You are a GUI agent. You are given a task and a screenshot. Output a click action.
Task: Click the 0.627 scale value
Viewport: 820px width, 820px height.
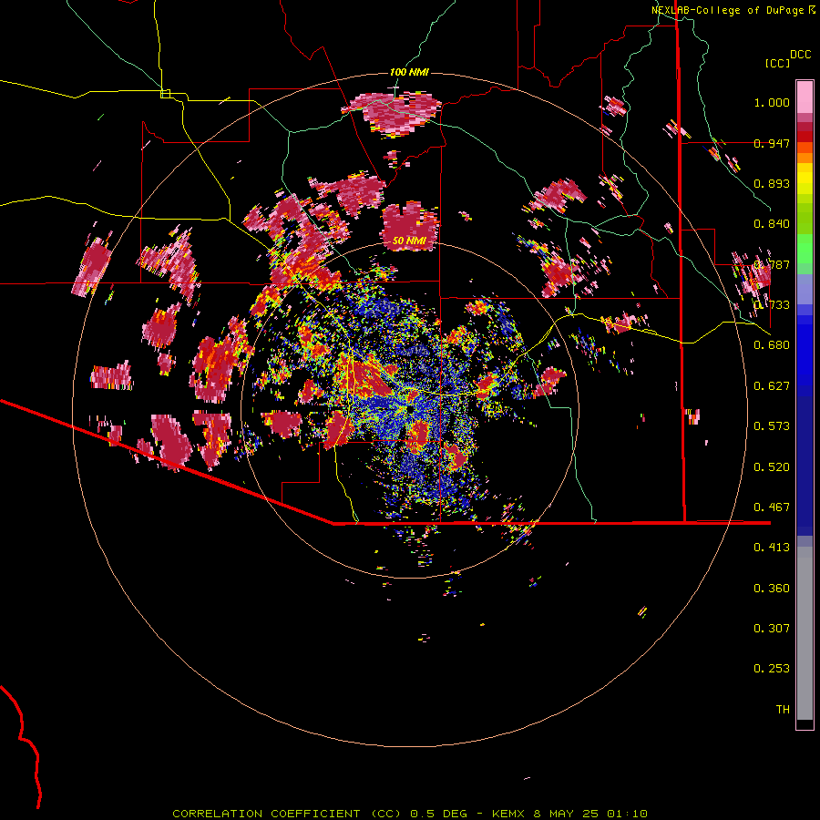pos(772,386)
